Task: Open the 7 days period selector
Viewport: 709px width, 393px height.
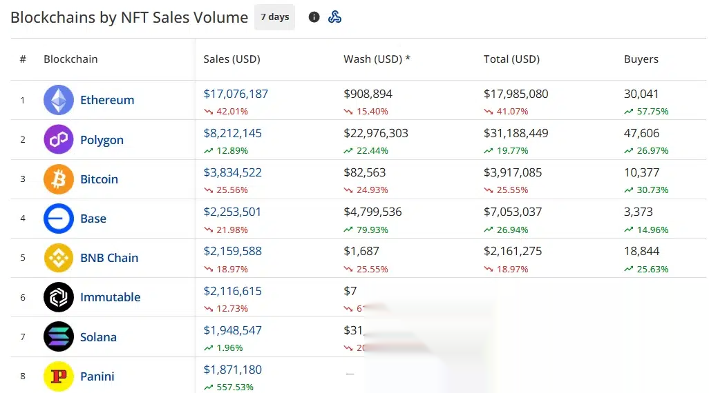Action: 274,17
